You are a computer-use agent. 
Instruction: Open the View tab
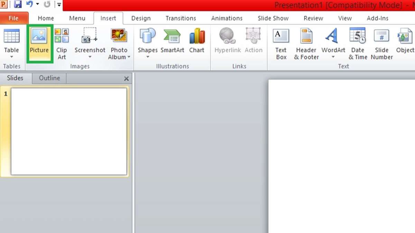click(x=345, y=18)
